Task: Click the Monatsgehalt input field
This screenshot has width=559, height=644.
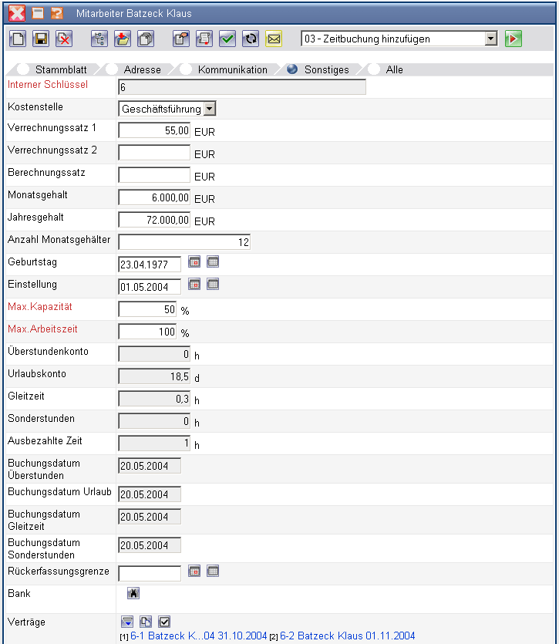Action: coord(154,198)
